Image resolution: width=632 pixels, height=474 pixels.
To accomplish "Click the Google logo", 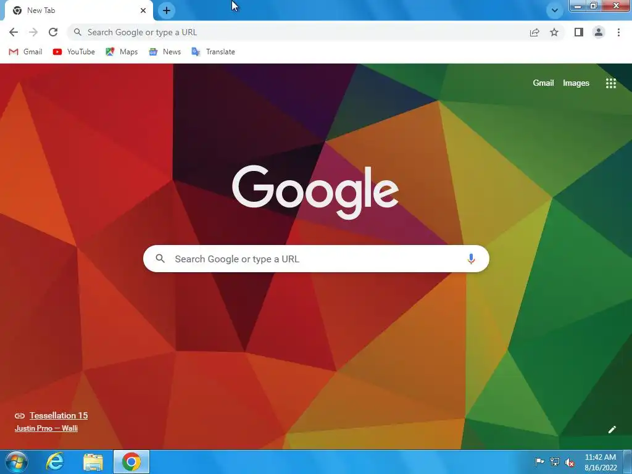I will [x=315, y=192].
